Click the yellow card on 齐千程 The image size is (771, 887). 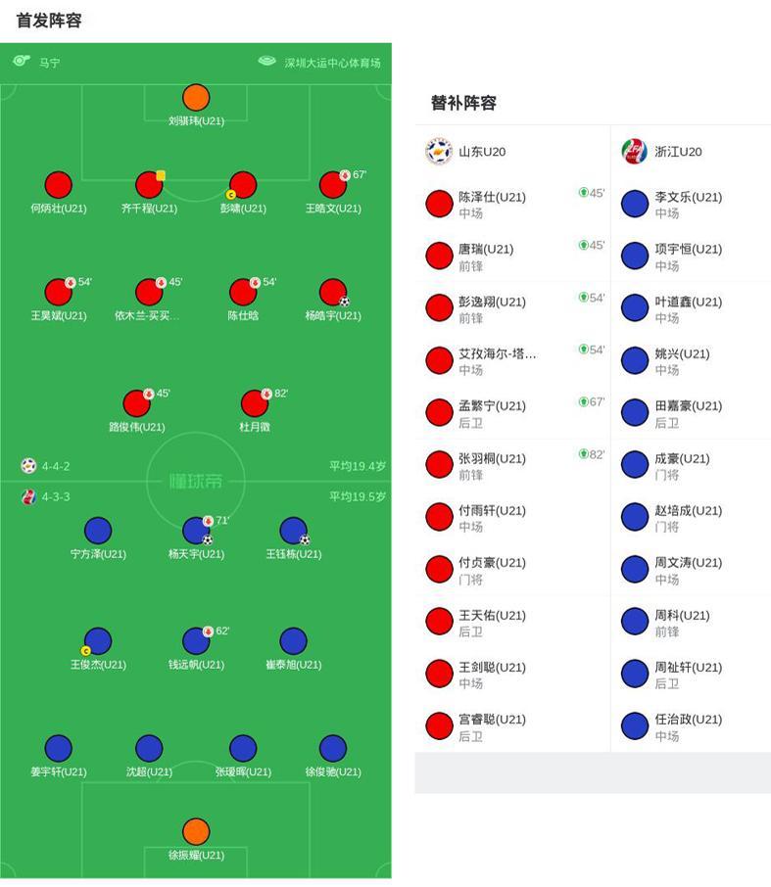161,175
